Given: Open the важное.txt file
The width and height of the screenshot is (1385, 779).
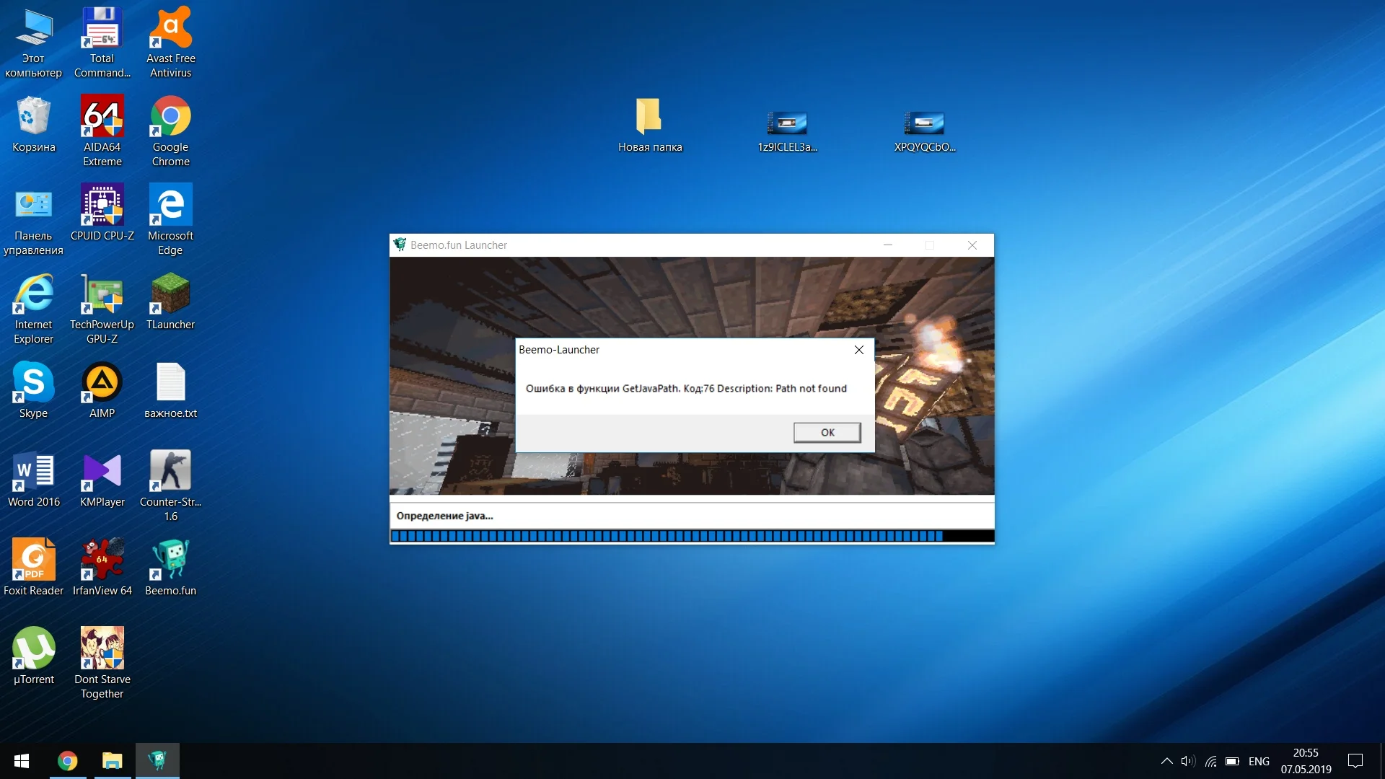Looking at the screenshot, I should coord(170,383).
